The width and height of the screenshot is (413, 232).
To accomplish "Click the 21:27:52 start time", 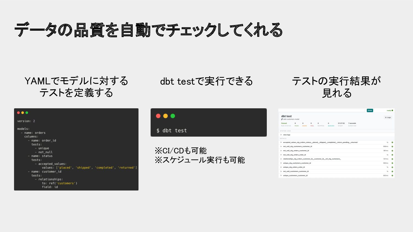I will (341, 123).
